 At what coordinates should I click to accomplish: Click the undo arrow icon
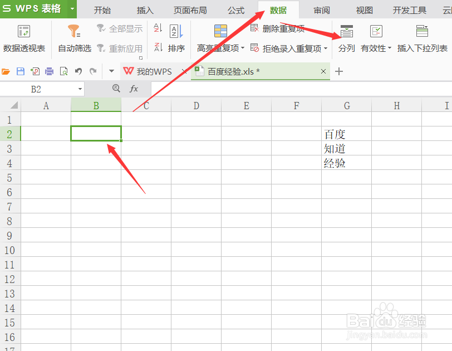tap(78, 71)
